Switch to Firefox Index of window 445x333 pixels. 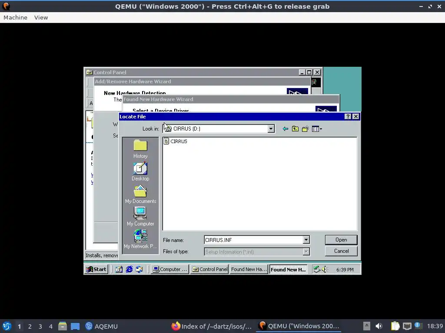(x=212, y=326)
